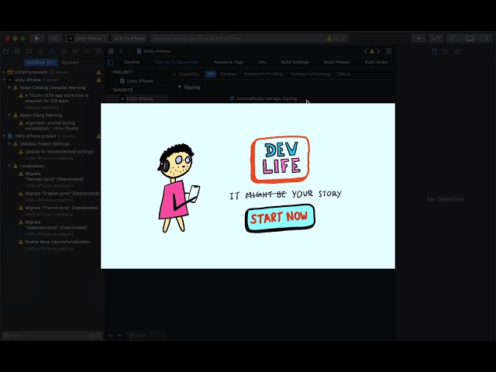496x372 pixels.
Task: Click the related items grid icon
Action: coord(110,51)
